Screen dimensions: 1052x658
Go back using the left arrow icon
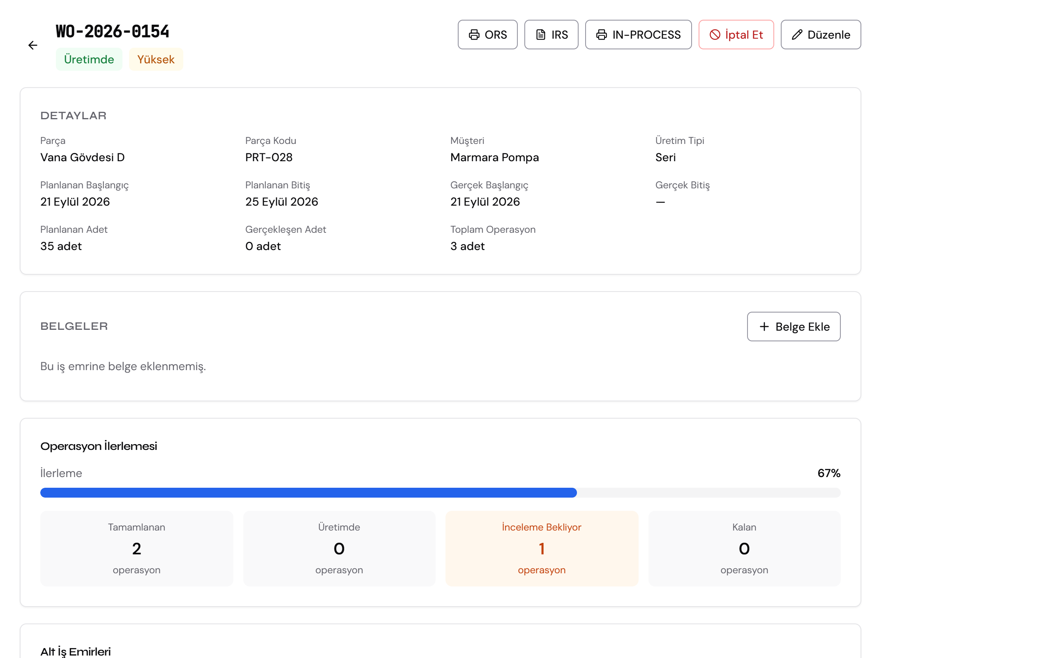32,45
